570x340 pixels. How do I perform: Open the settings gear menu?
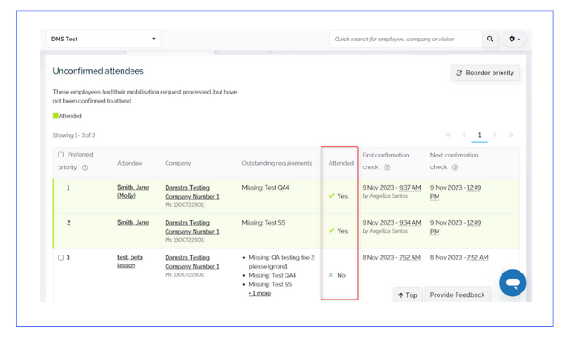514,39
